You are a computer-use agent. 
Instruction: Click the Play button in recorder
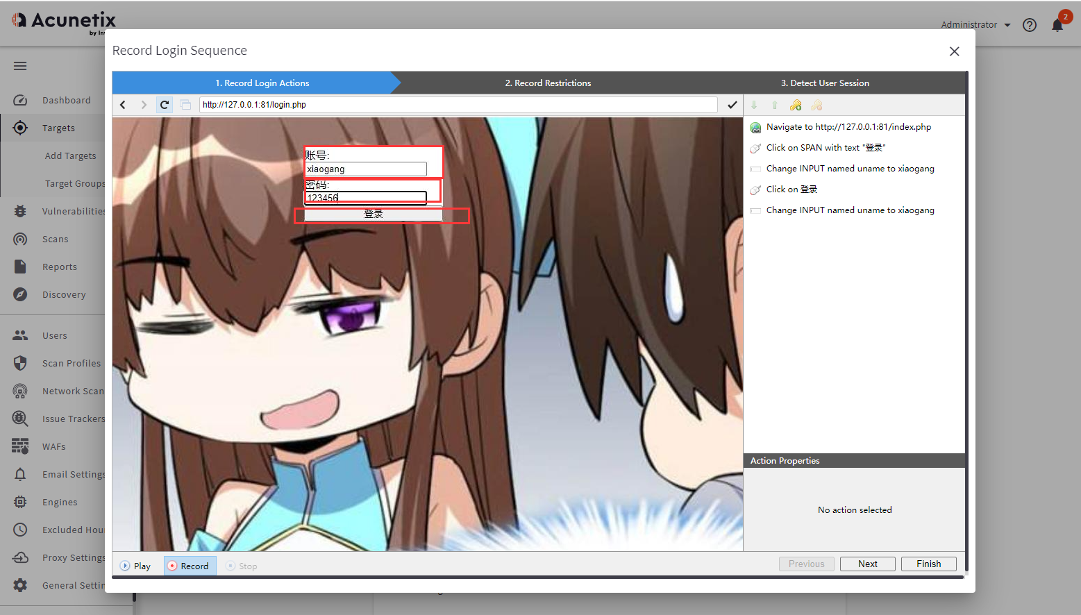135,566
